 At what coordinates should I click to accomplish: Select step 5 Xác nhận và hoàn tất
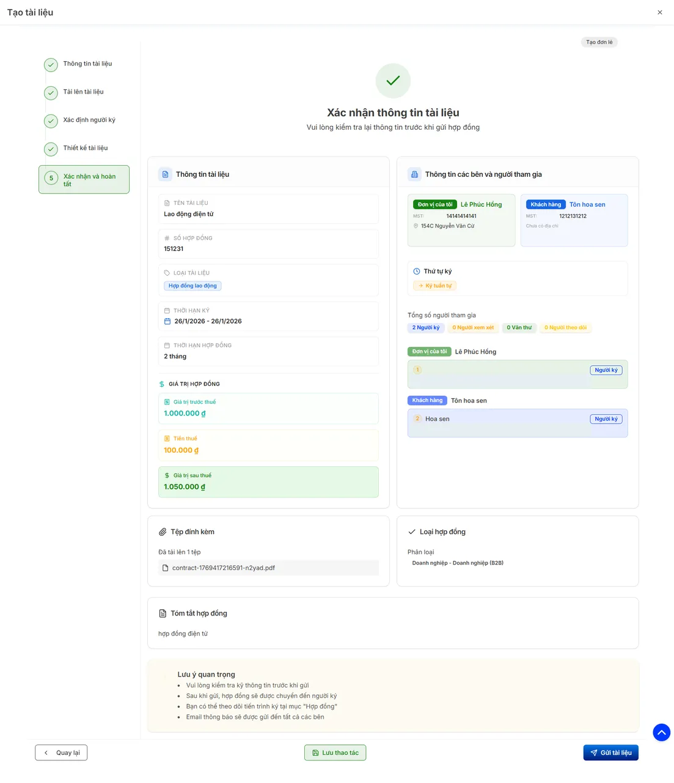(84, 180)
